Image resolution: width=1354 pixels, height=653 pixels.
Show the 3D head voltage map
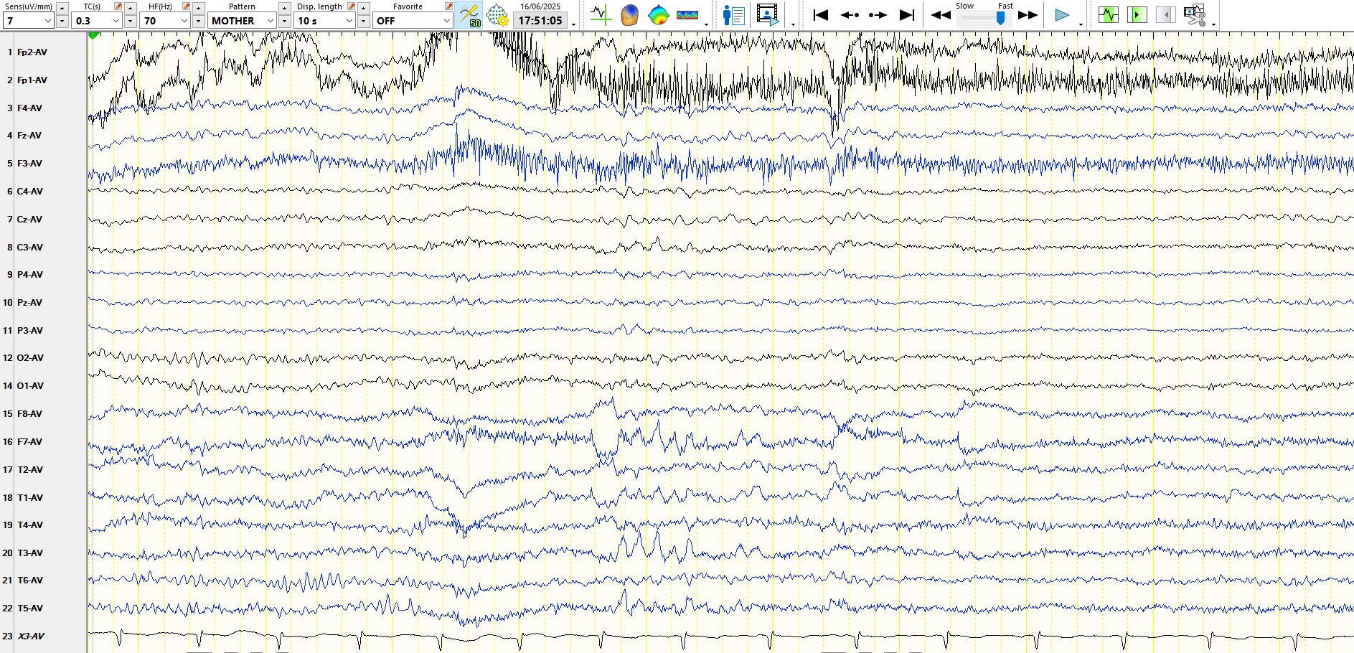tap(629, 15)
